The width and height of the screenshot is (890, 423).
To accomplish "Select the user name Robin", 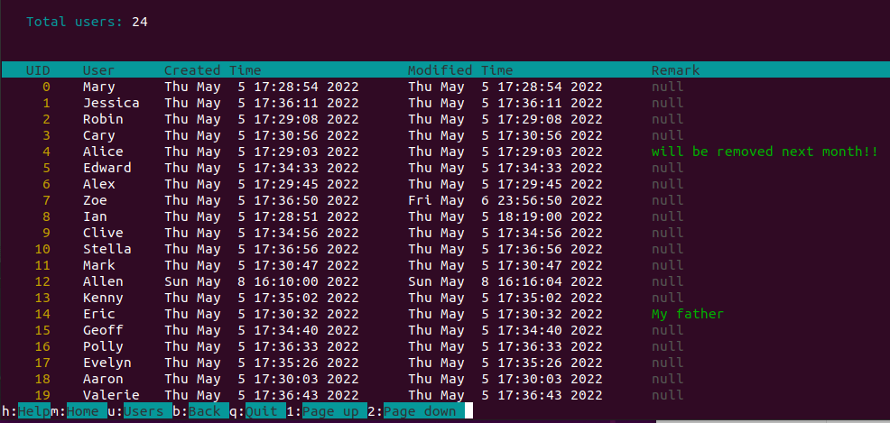I will (103, 119).
